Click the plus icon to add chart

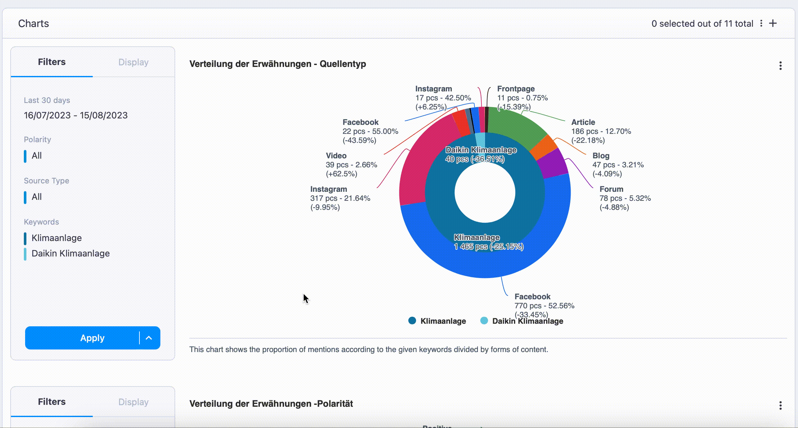[x=773, y=23]
